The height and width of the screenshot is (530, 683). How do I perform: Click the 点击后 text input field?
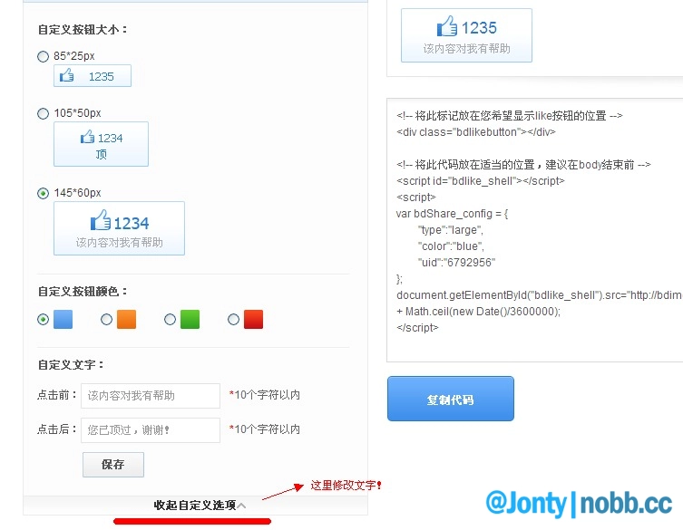tap(151, 429)
